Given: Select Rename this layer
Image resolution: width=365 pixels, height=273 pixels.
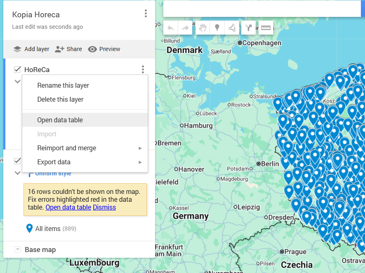Looking at the screenshot, I should pos(63,86).
